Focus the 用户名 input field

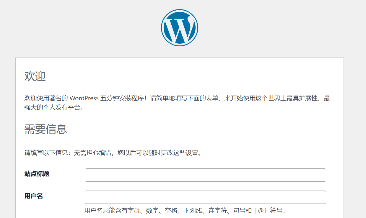pos(205,197)
